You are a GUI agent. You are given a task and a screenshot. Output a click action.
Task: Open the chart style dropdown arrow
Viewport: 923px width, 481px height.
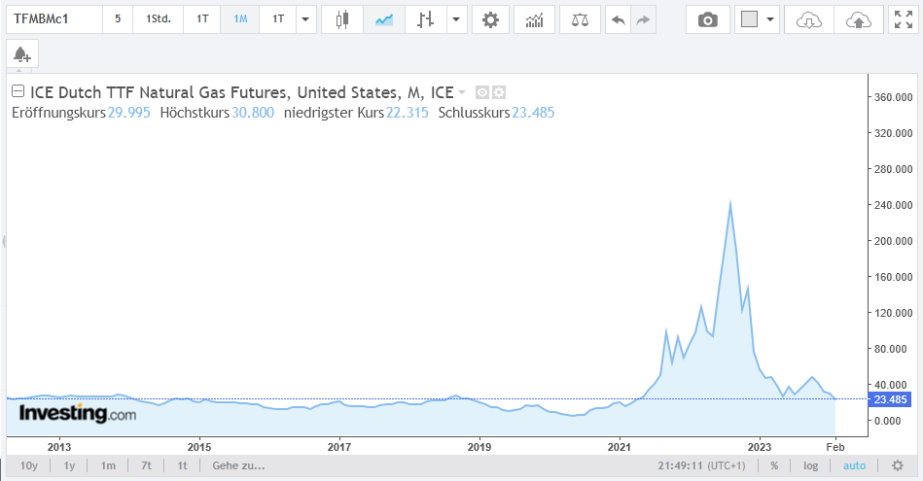point(455,19)
